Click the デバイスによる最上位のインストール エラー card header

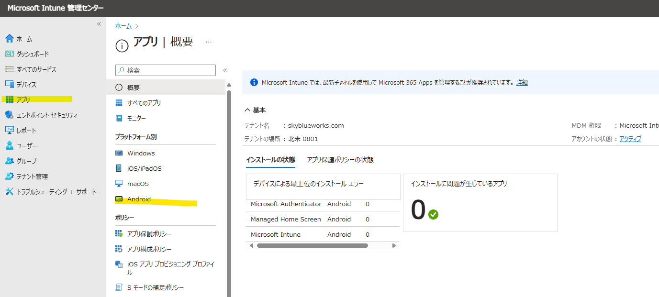[x=323, y=187]
